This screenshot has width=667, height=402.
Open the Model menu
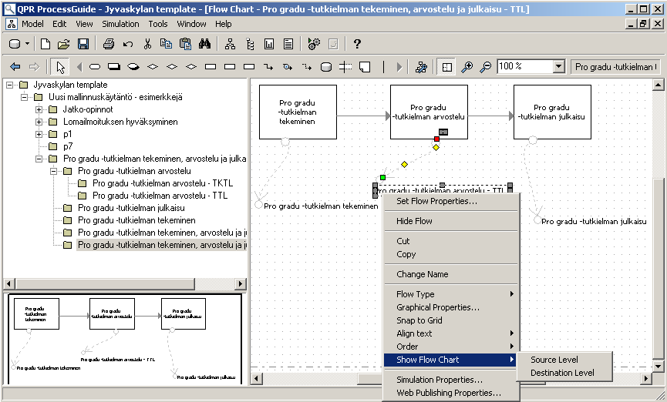pos(32,24)
